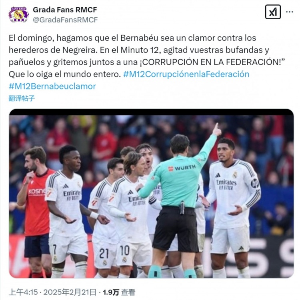Open the three-dot more options menu
This screenshot has width=300, height=300.
pos(290,12)
